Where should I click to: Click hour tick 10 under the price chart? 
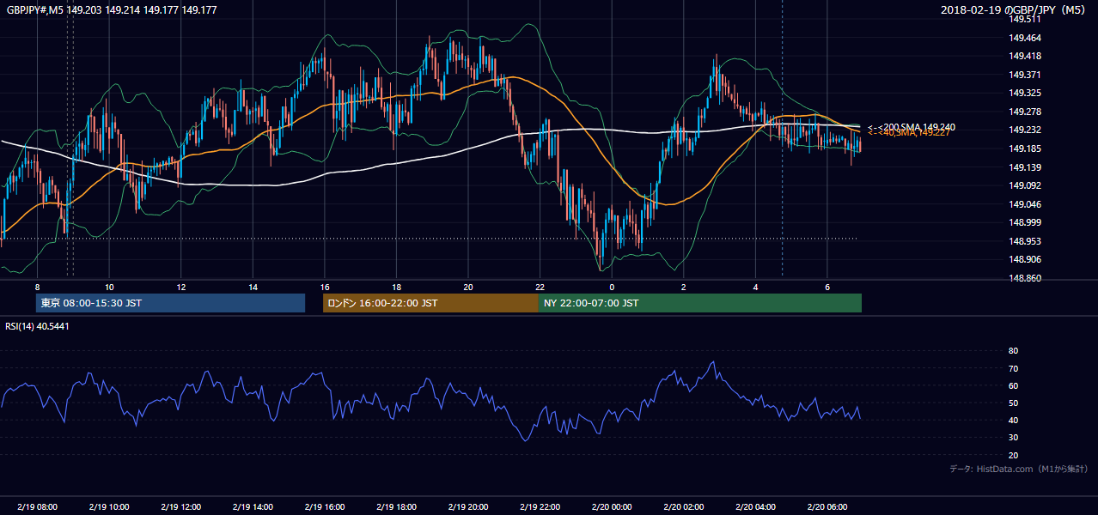(x=109, y=287)
